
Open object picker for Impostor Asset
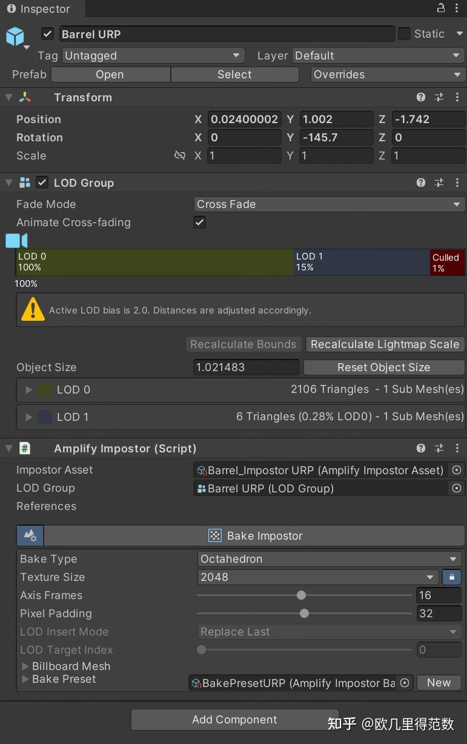click(457, 470)
